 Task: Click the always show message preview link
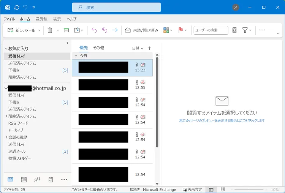(x=222, y=120)
